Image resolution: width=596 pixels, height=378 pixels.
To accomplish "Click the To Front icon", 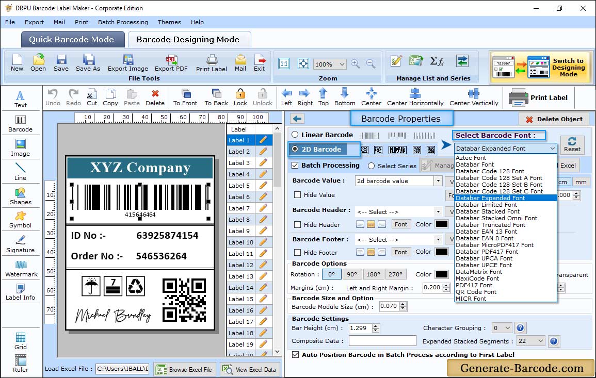I will pos(185,97).
